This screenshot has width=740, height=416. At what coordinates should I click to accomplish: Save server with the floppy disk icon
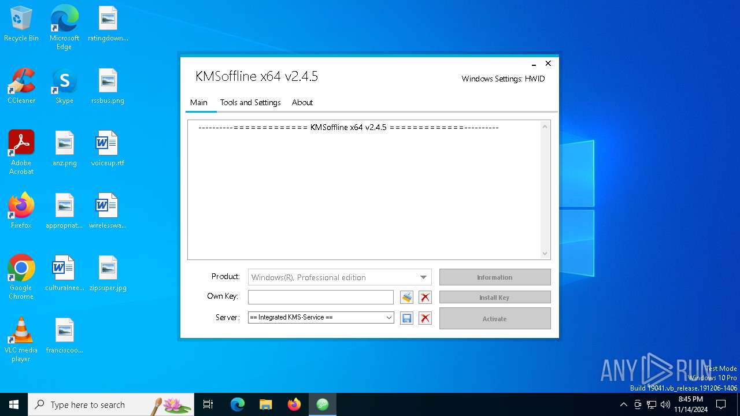click(407, 318)
